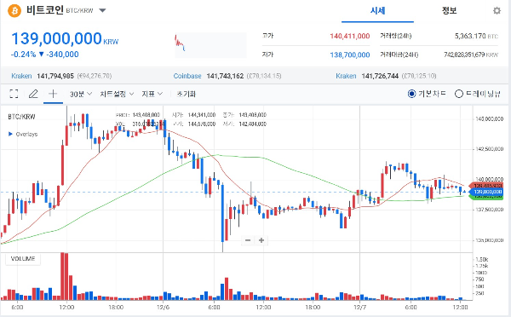Select the pencil drawing tool
The image size is (511, 317).
click(33, 94)
